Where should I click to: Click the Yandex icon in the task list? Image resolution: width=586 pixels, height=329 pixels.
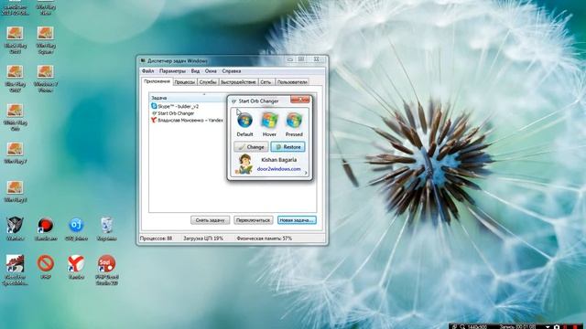pos(154,120)
